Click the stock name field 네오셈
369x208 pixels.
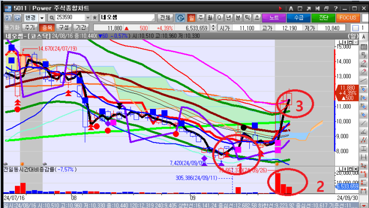pyautogui.click(x=127, y=18)
